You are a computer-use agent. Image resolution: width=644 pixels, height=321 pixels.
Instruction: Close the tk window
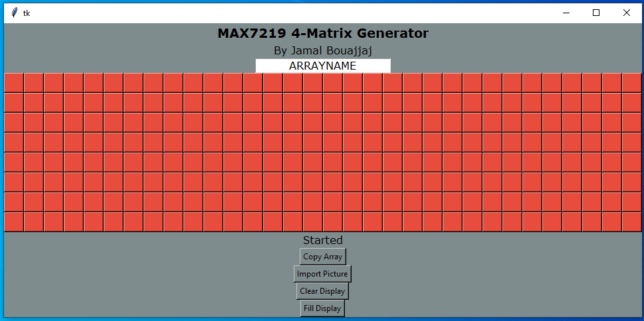click(x=626, y=13)
